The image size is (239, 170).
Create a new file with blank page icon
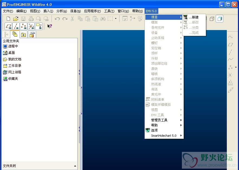click(x=8, y=19)
